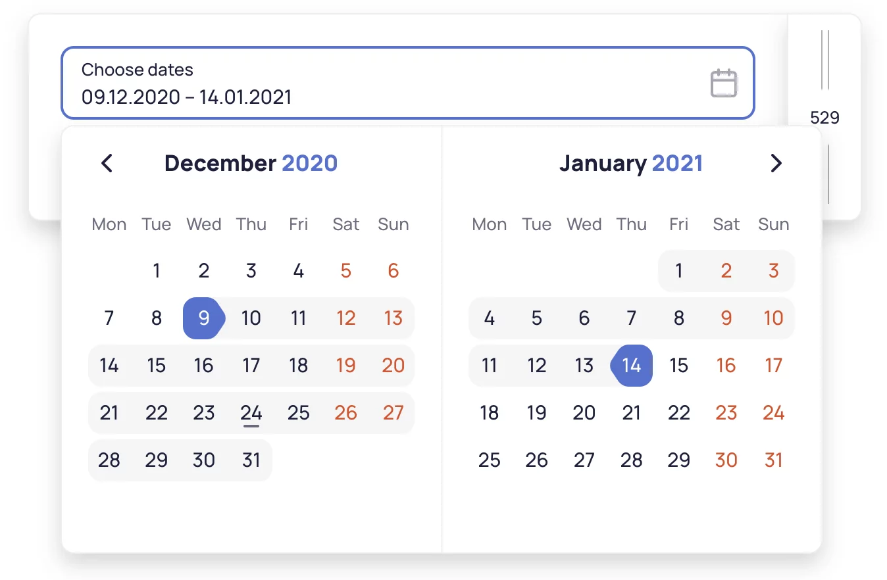This screenshot has width=887, height=580.
Task: Pick Saturday January 23
Action: [726, 413]
